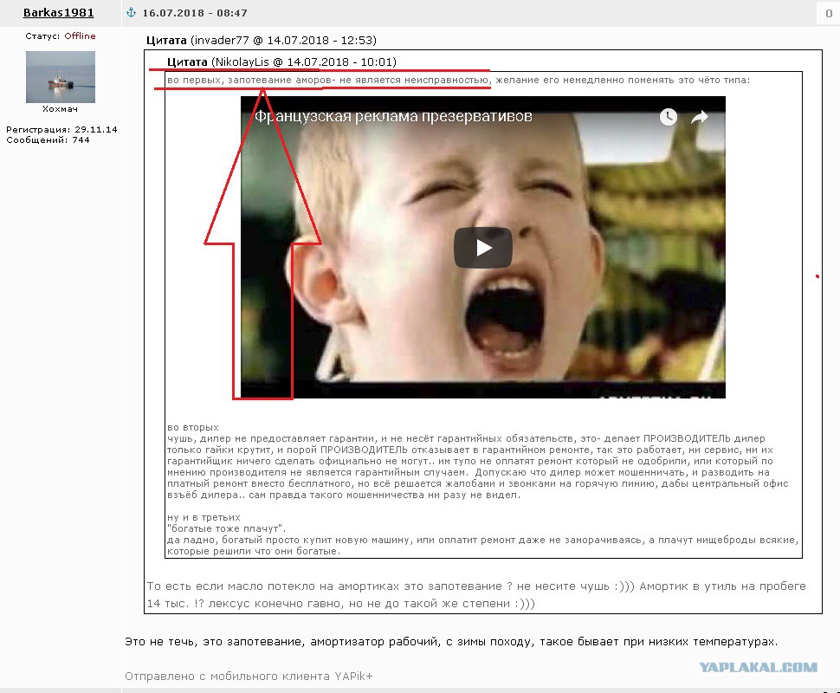Screen dimensions: 840x693
Task: Click the Offline status text
Action: click(80, 36)
